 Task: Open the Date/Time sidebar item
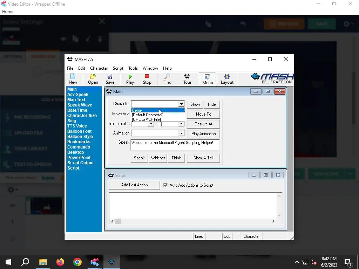[x=77, y=110]
